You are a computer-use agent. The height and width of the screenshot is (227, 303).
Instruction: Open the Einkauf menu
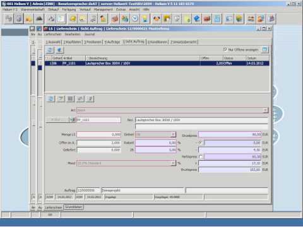tap(53, 9)
